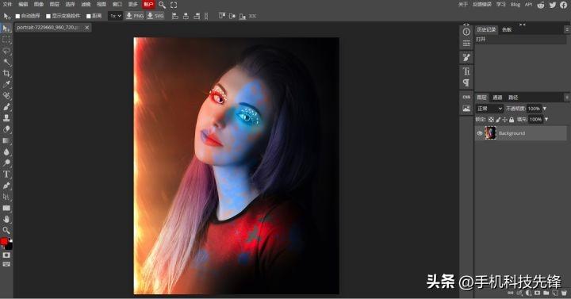571x299 pixels.
Task: Open the CSS panel icon
Action: pos(466,98)
